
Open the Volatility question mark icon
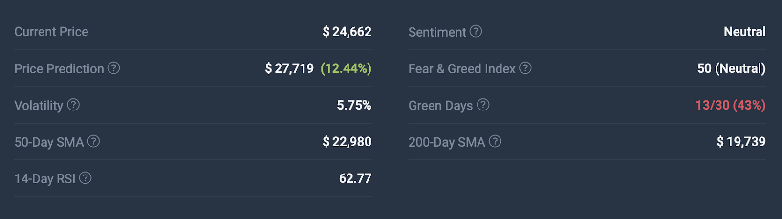click(73, 105)
